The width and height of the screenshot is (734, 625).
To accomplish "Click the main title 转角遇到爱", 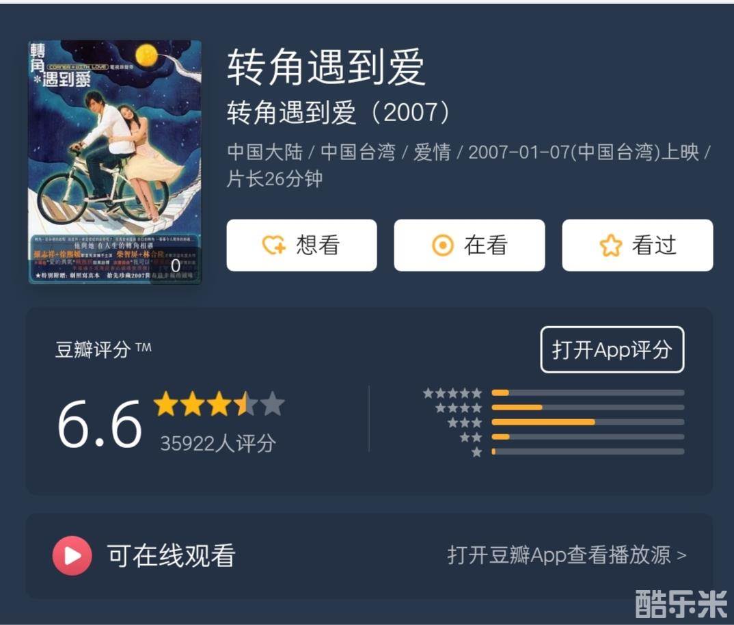I will coord(326,67).
